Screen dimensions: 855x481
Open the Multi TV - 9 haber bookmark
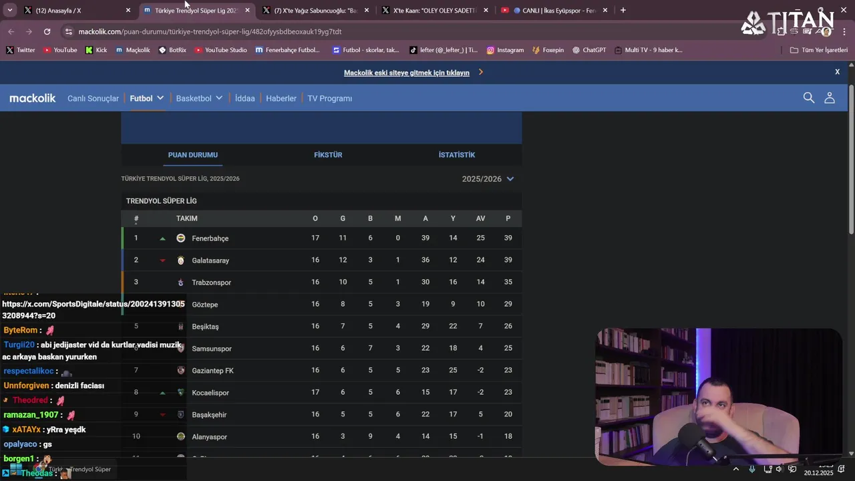pos(648,50)
